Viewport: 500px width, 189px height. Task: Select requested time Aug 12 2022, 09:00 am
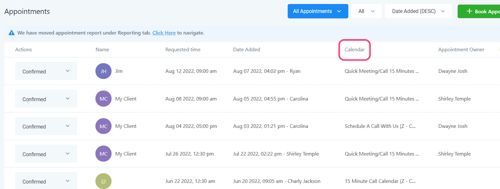(191, 71)
